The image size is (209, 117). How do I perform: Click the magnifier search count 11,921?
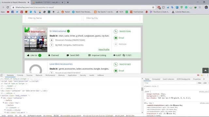coord(127,55)
